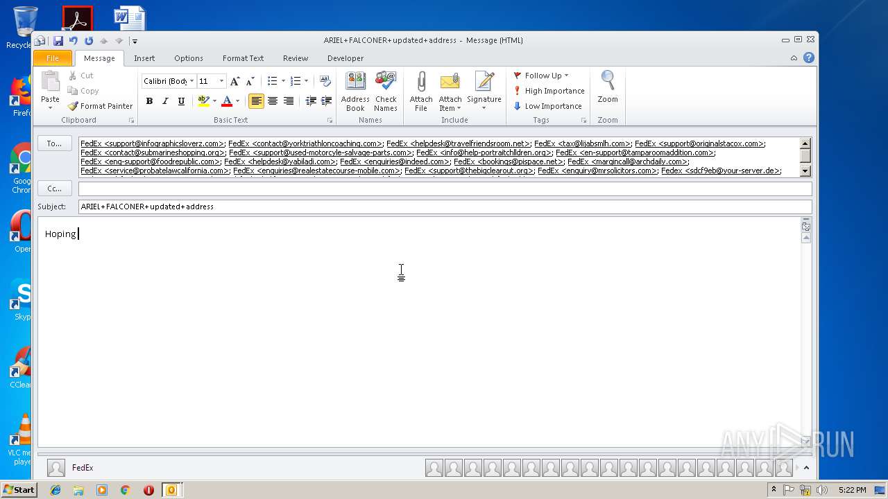Open Customize Quick Access Toolbar dropdown
888x499 pixels.
[x=135, y=41]
